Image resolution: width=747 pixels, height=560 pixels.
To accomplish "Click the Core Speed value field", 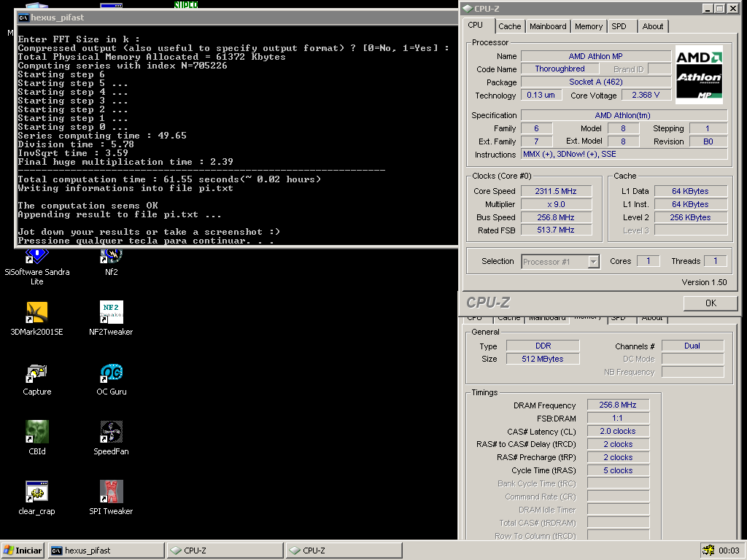I will (556, 191).
